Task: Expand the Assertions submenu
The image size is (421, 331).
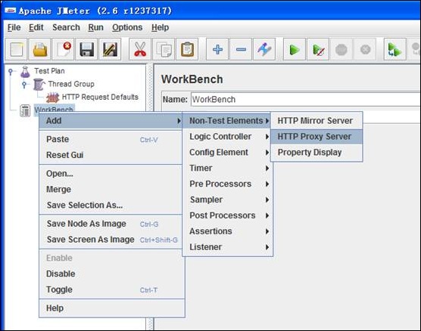Action: click(x=227, y=231)
